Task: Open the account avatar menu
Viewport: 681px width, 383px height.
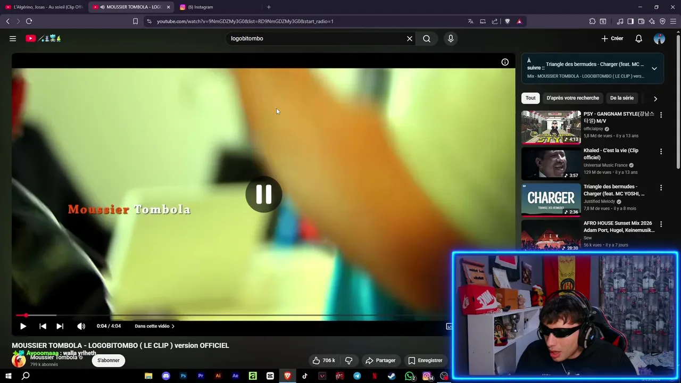Action: pyautogui.click(x=659, y=38)
